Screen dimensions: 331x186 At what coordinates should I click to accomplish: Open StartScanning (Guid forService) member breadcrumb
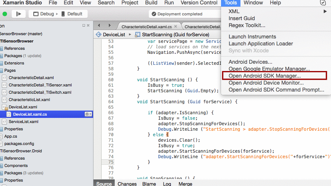176,34
